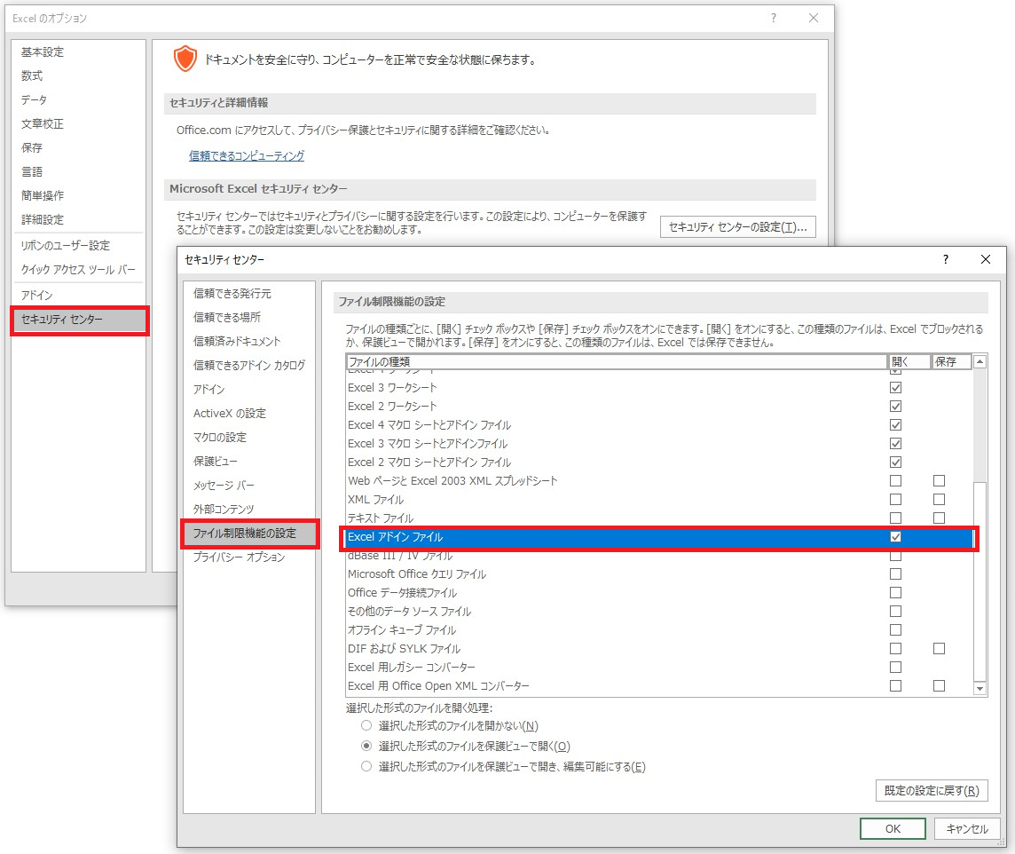Select the その他のデータ ソース ファイル row
This screenshot has height=854, width=1015.
(x=659, y=612)
